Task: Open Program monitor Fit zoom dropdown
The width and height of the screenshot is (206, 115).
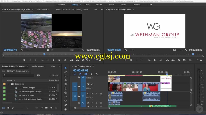Action: (129, 50)
